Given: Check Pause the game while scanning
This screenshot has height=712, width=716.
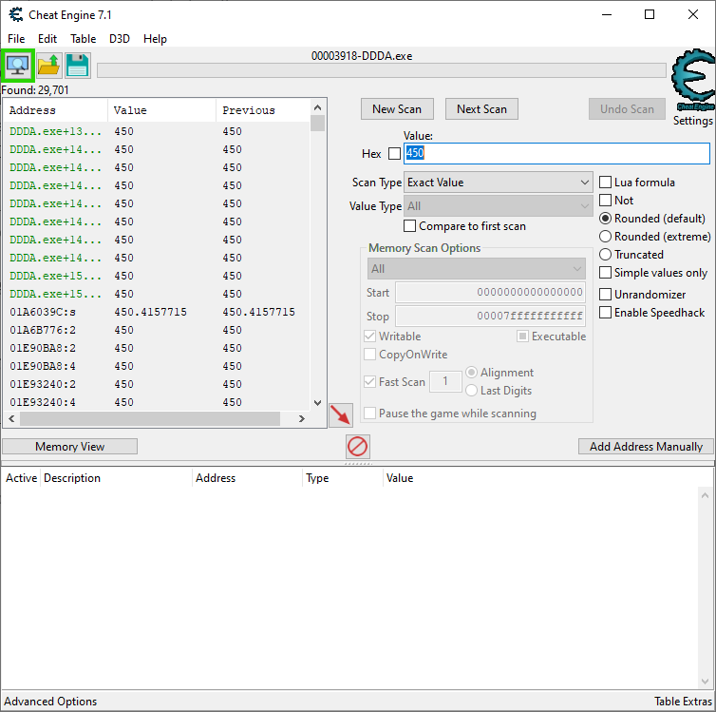Looking at the screenshot, I should pos(371,414).
